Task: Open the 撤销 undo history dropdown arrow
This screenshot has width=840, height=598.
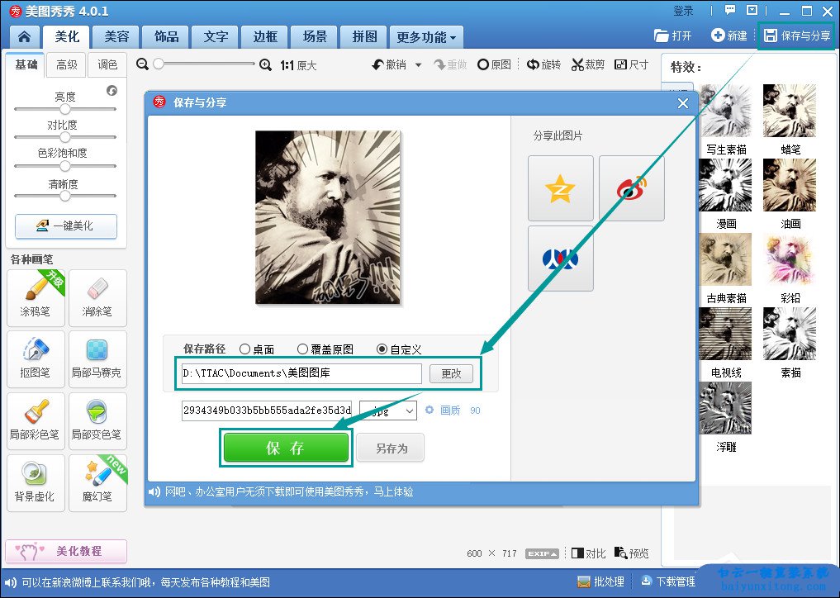Action: point(418,65)
